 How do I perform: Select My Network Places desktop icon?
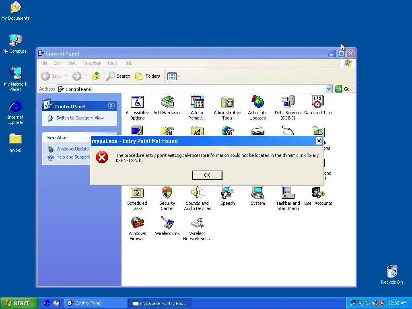point(16,79)
